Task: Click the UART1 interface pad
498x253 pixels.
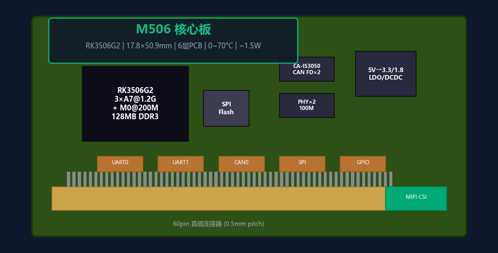Action: coord(180,163)
